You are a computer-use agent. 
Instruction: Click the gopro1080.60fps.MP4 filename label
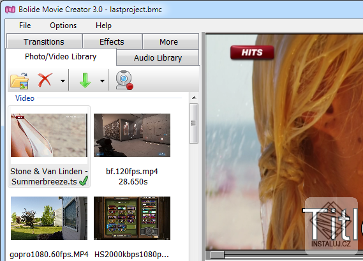49,255
